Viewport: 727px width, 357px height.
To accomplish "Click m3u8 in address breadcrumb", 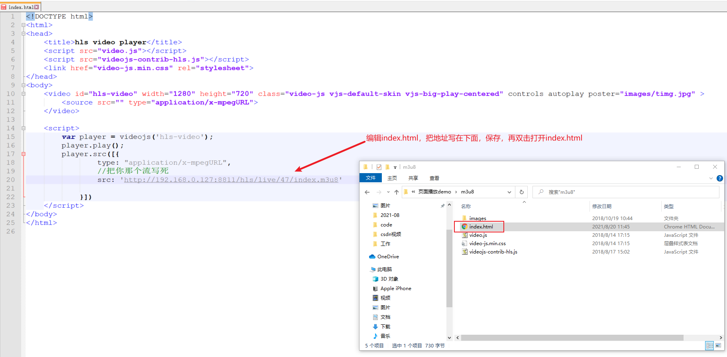I will coord(468,192).
